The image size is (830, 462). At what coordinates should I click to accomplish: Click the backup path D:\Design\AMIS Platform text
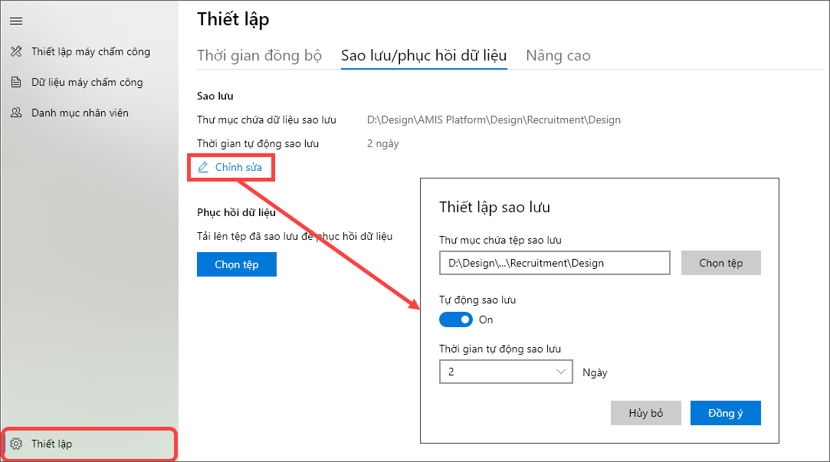(494, 120)
